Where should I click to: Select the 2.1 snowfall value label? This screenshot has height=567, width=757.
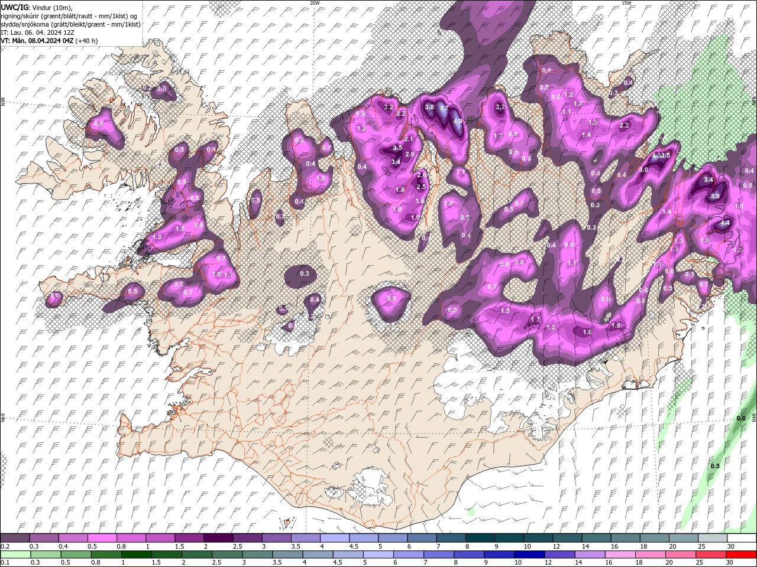pos(409,139)
